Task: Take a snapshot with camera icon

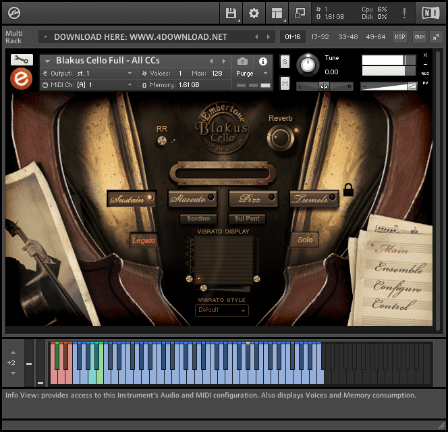Action: point(242,61)
